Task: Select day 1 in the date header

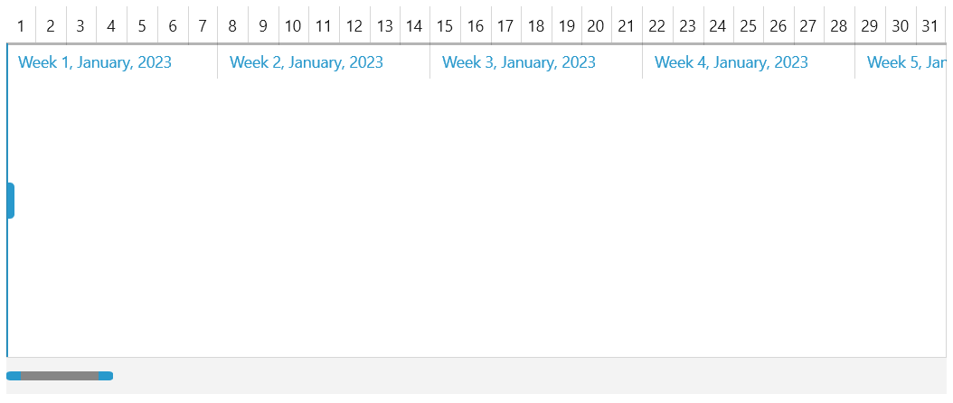Action: [21, 26]
